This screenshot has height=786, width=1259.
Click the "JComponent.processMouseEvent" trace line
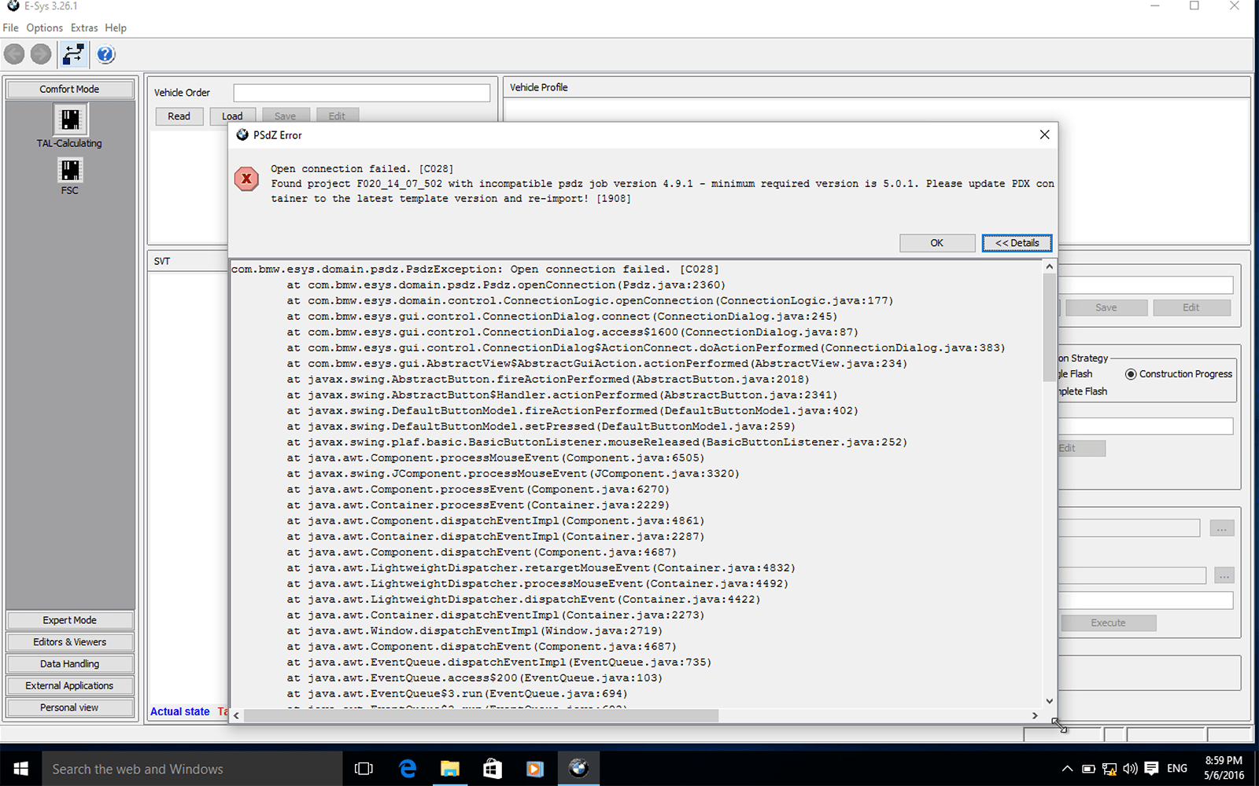point(514,473)
